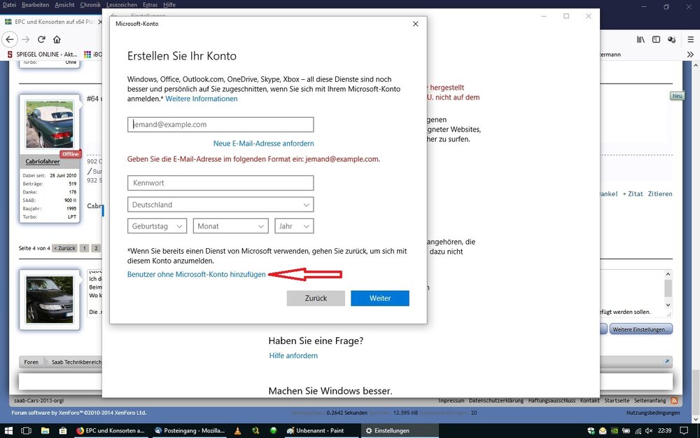The image size is (700, 438).
Task: Click the Weitere Informationen link
Action: (x=202, y=99)
